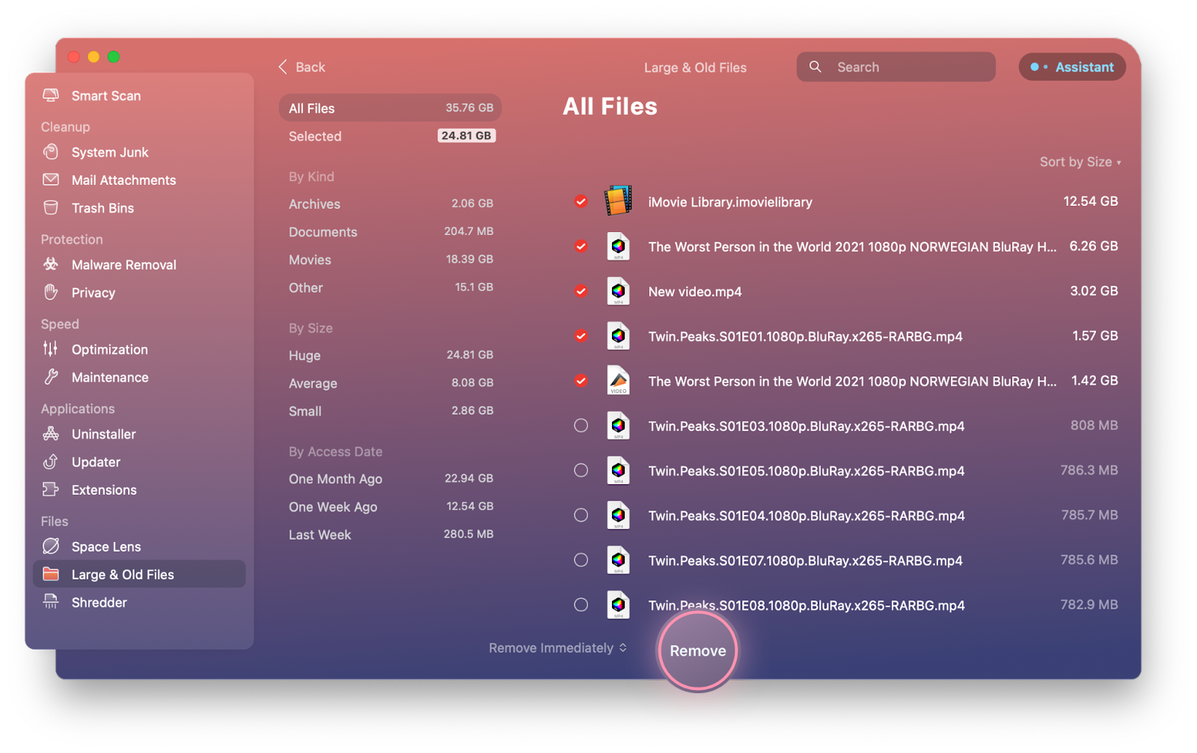This screenshot has width=1197, height=753.
Task: Filter by Huge size
Action: pos(390,356)
